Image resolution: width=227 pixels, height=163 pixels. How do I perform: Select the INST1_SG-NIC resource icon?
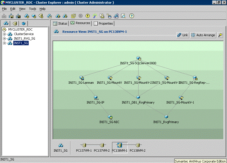[110, 117]
